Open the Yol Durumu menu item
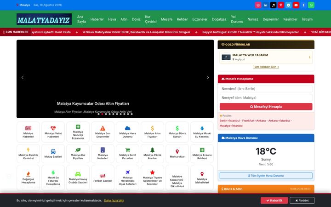331x207 pixels. tap(237, 19)
